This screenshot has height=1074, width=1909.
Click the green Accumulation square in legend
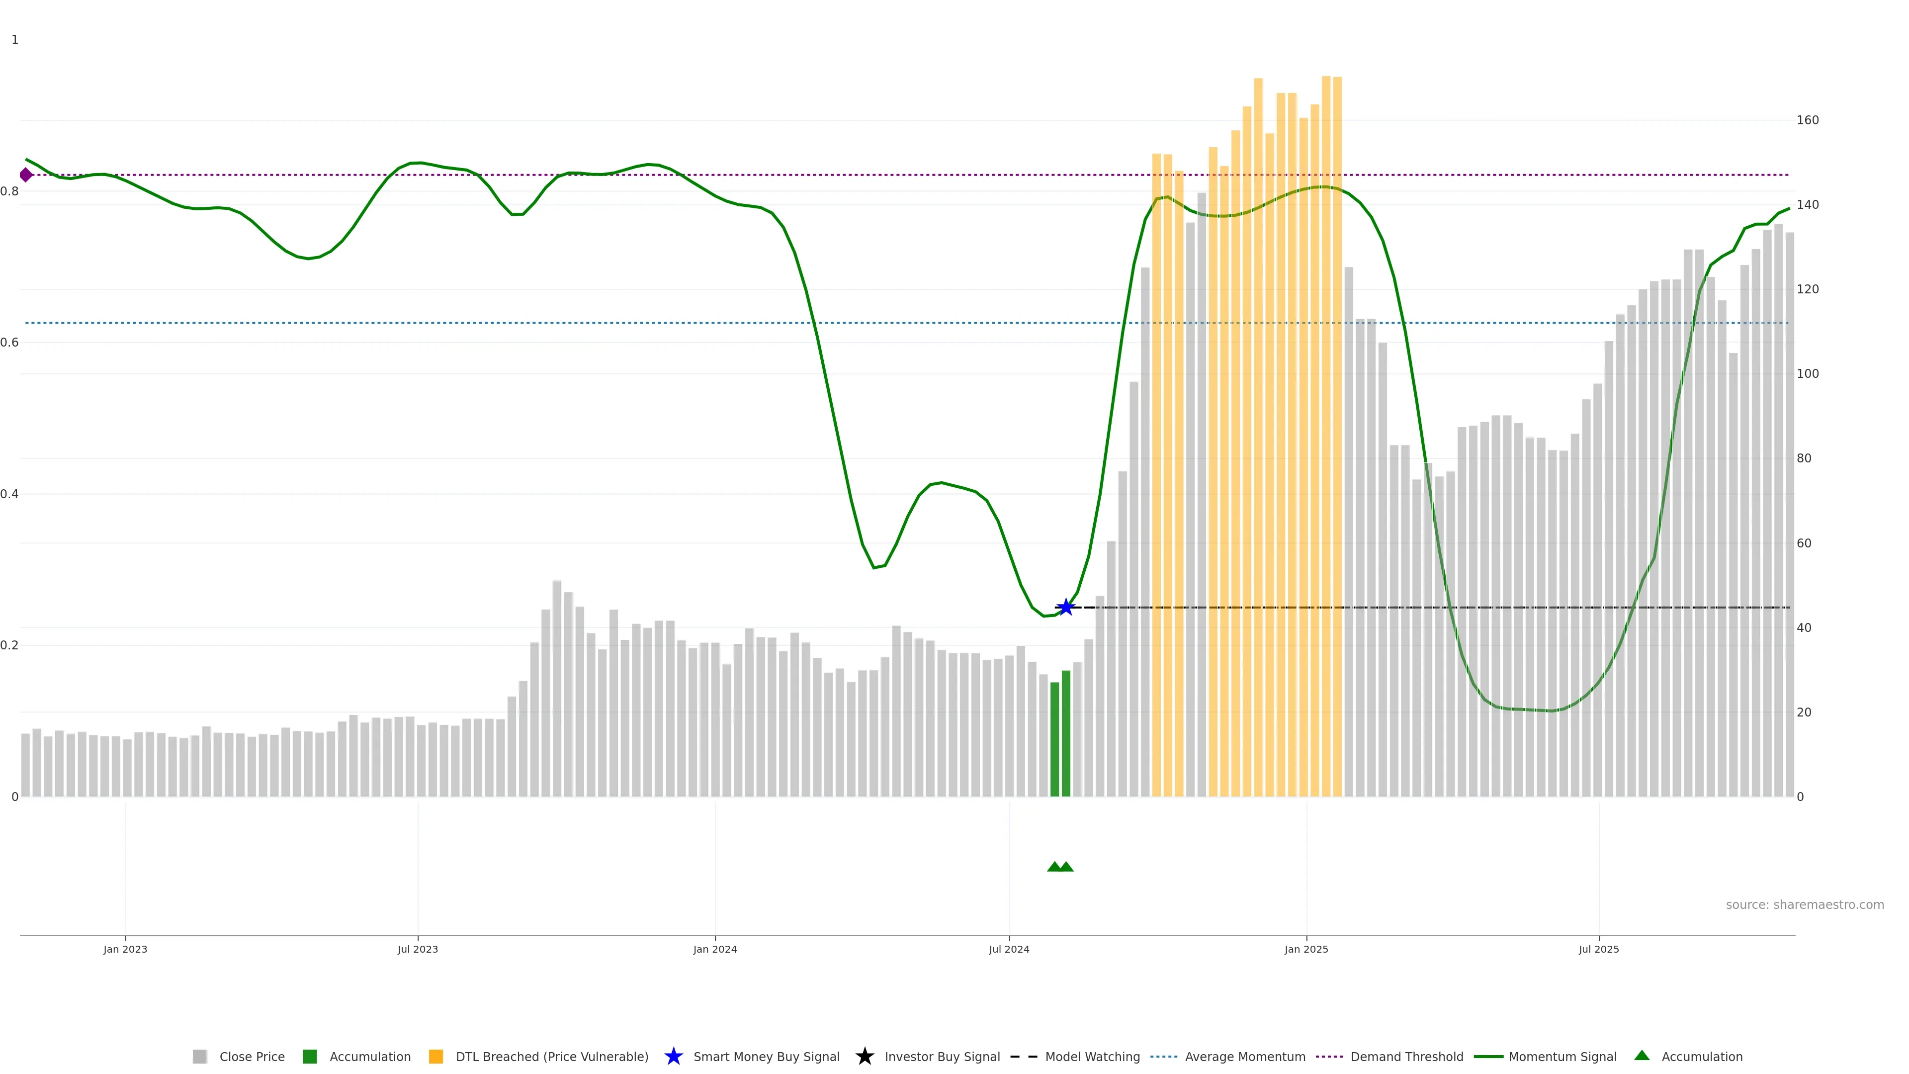pos(310,1056)
